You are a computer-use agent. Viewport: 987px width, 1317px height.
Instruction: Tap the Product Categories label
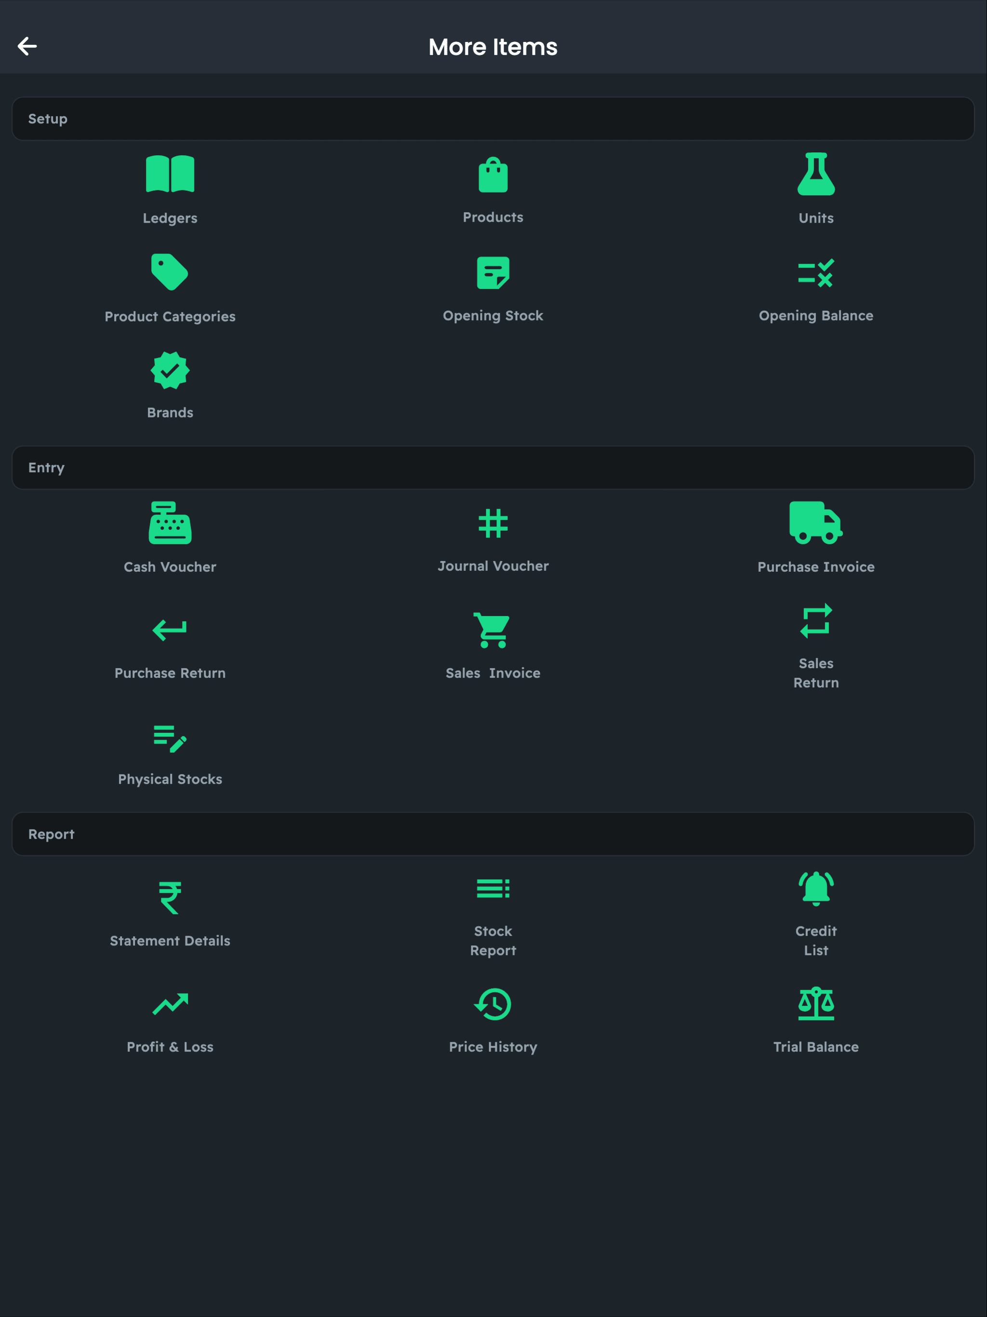click(x=170, y=316)
